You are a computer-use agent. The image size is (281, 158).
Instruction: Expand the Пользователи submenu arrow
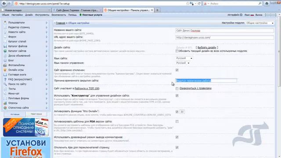(x=47, y=22)
